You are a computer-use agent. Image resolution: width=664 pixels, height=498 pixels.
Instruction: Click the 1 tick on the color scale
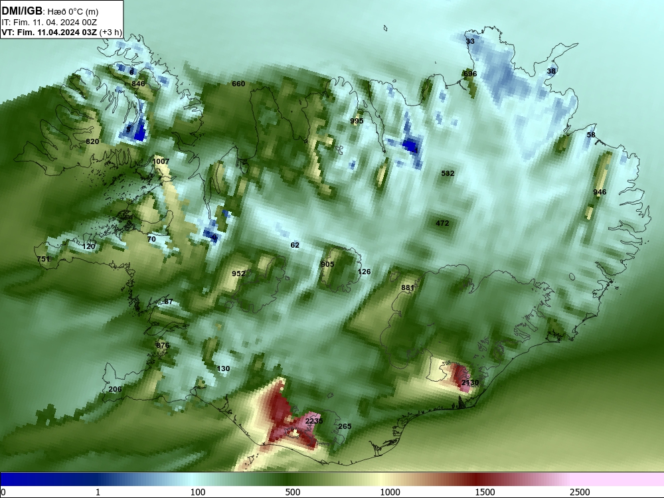98,492
